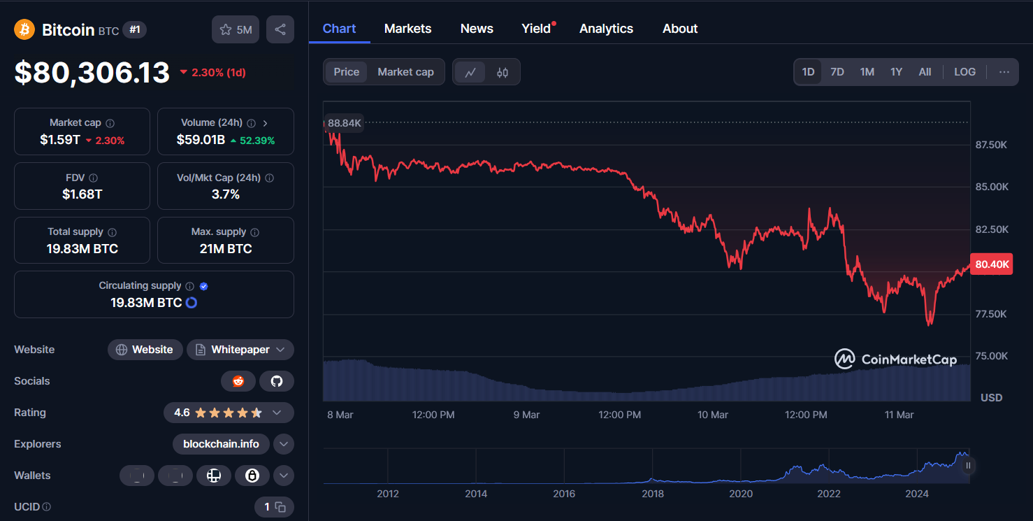Set chart range to All
This screenshot has height=521, width=1033.
(x=925, y=72)
